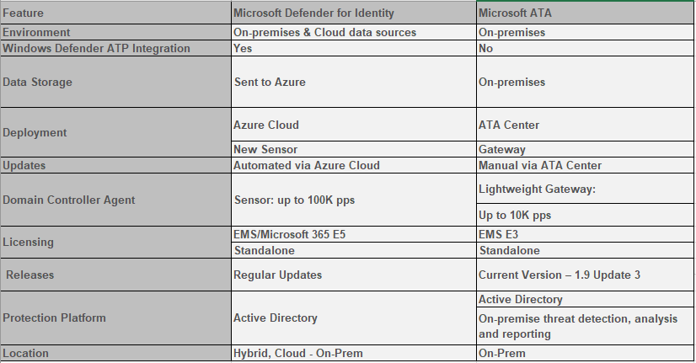Select the EMS E3 cell

(584, 234)
